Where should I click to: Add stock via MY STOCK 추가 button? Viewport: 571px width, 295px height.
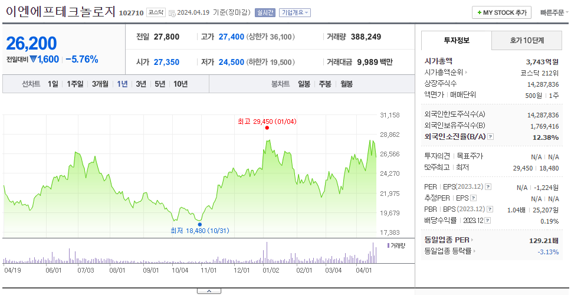pyautogui.click(x=501, y=12)
